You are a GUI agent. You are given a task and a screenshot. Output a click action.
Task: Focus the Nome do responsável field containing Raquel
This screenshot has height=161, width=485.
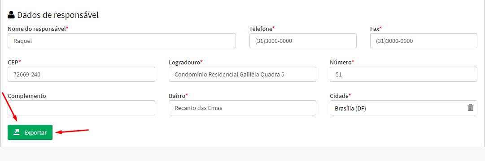(122, 41)
